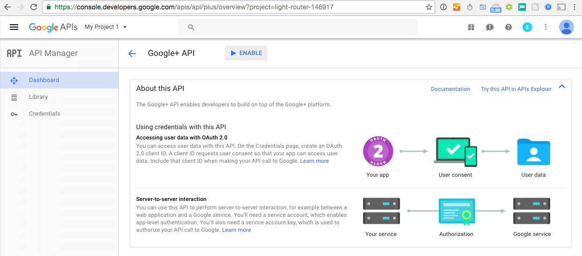Click the User consent devices illustration
The height and width of the screenshot is (256, 582).
[x=455, y=152]
